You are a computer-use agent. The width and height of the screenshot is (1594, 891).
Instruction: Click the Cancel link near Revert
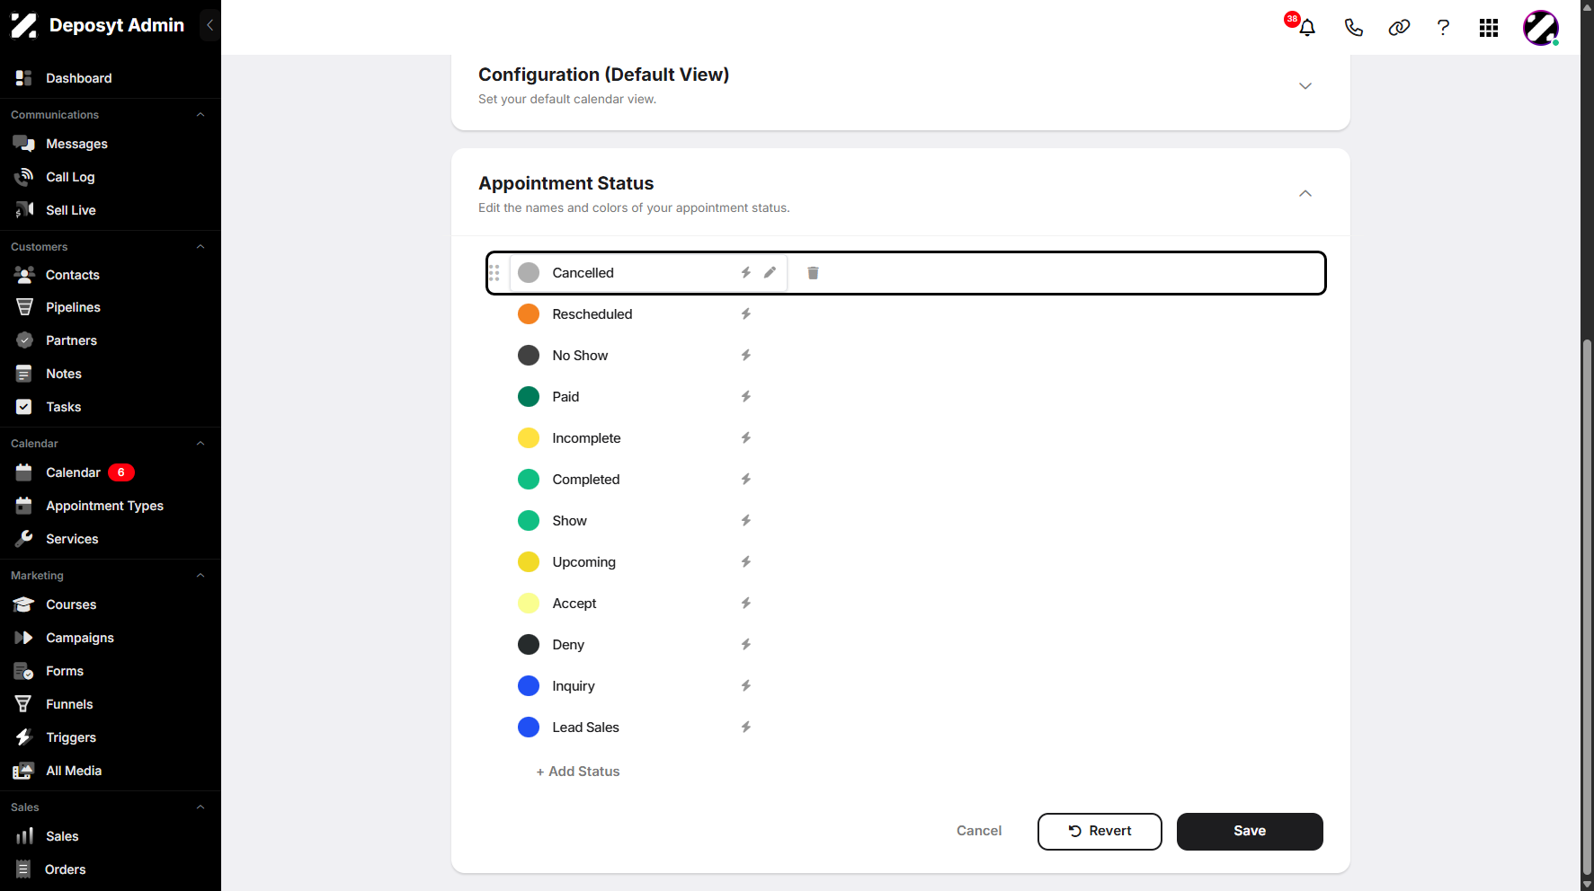click(x=979, y=831)
